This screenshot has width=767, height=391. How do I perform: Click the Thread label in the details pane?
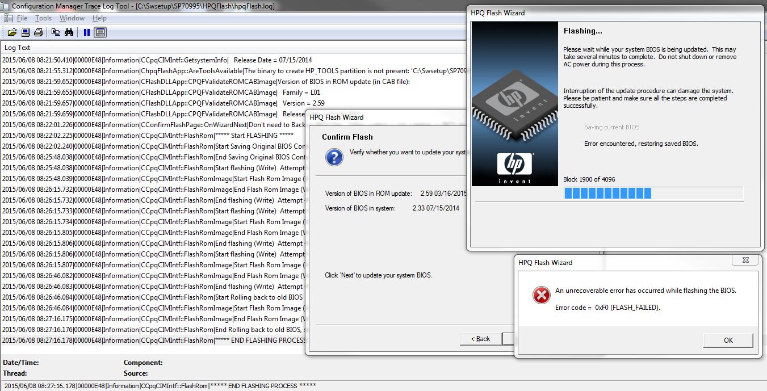coord(15,373)
